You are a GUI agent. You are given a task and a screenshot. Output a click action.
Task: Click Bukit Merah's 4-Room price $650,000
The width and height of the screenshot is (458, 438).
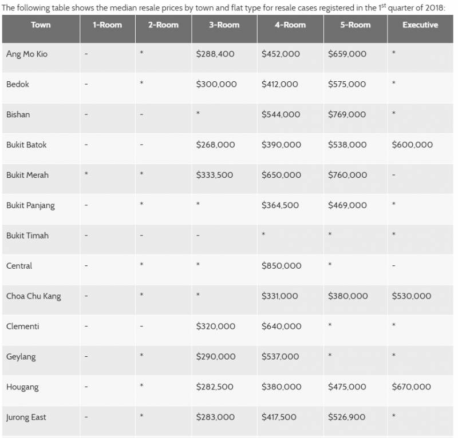pos(281,175)
